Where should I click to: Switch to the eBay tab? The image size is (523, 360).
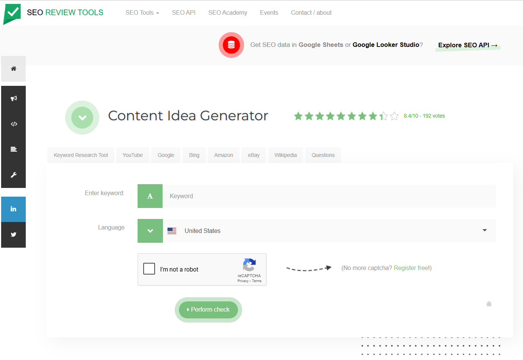coord(254,155)
